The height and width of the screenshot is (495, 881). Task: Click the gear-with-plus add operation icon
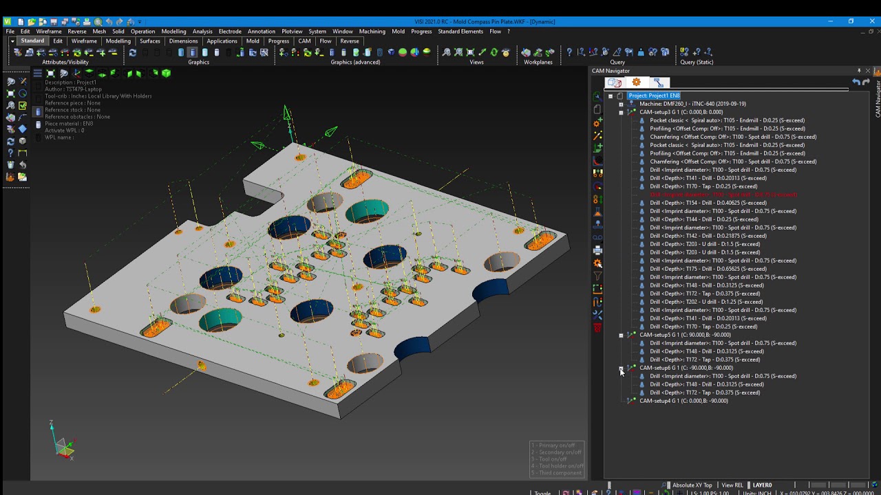click(597, 123)
